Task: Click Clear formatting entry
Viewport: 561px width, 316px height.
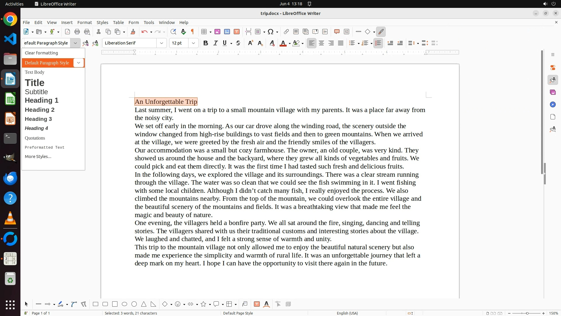Action: pos(41,53)
